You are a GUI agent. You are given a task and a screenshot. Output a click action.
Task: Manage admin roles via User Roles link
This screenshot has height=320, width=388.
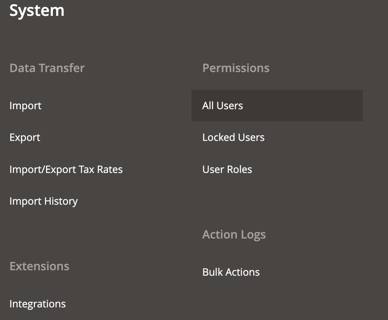click(227, 169)
